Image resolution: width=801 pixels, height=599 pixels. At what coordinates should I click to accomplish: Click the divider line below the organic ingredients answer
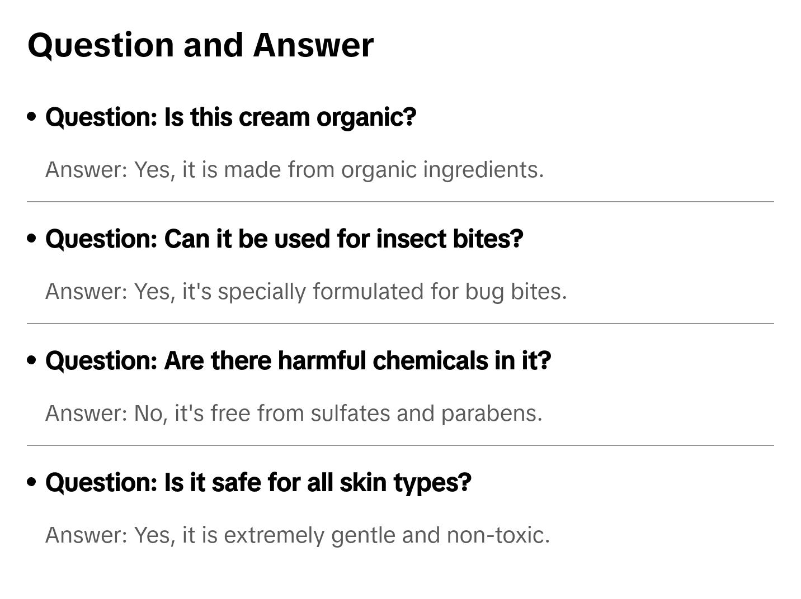point(400,202)
